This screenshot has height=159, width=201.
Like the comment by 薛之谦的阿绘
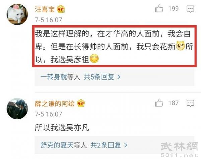159,103
